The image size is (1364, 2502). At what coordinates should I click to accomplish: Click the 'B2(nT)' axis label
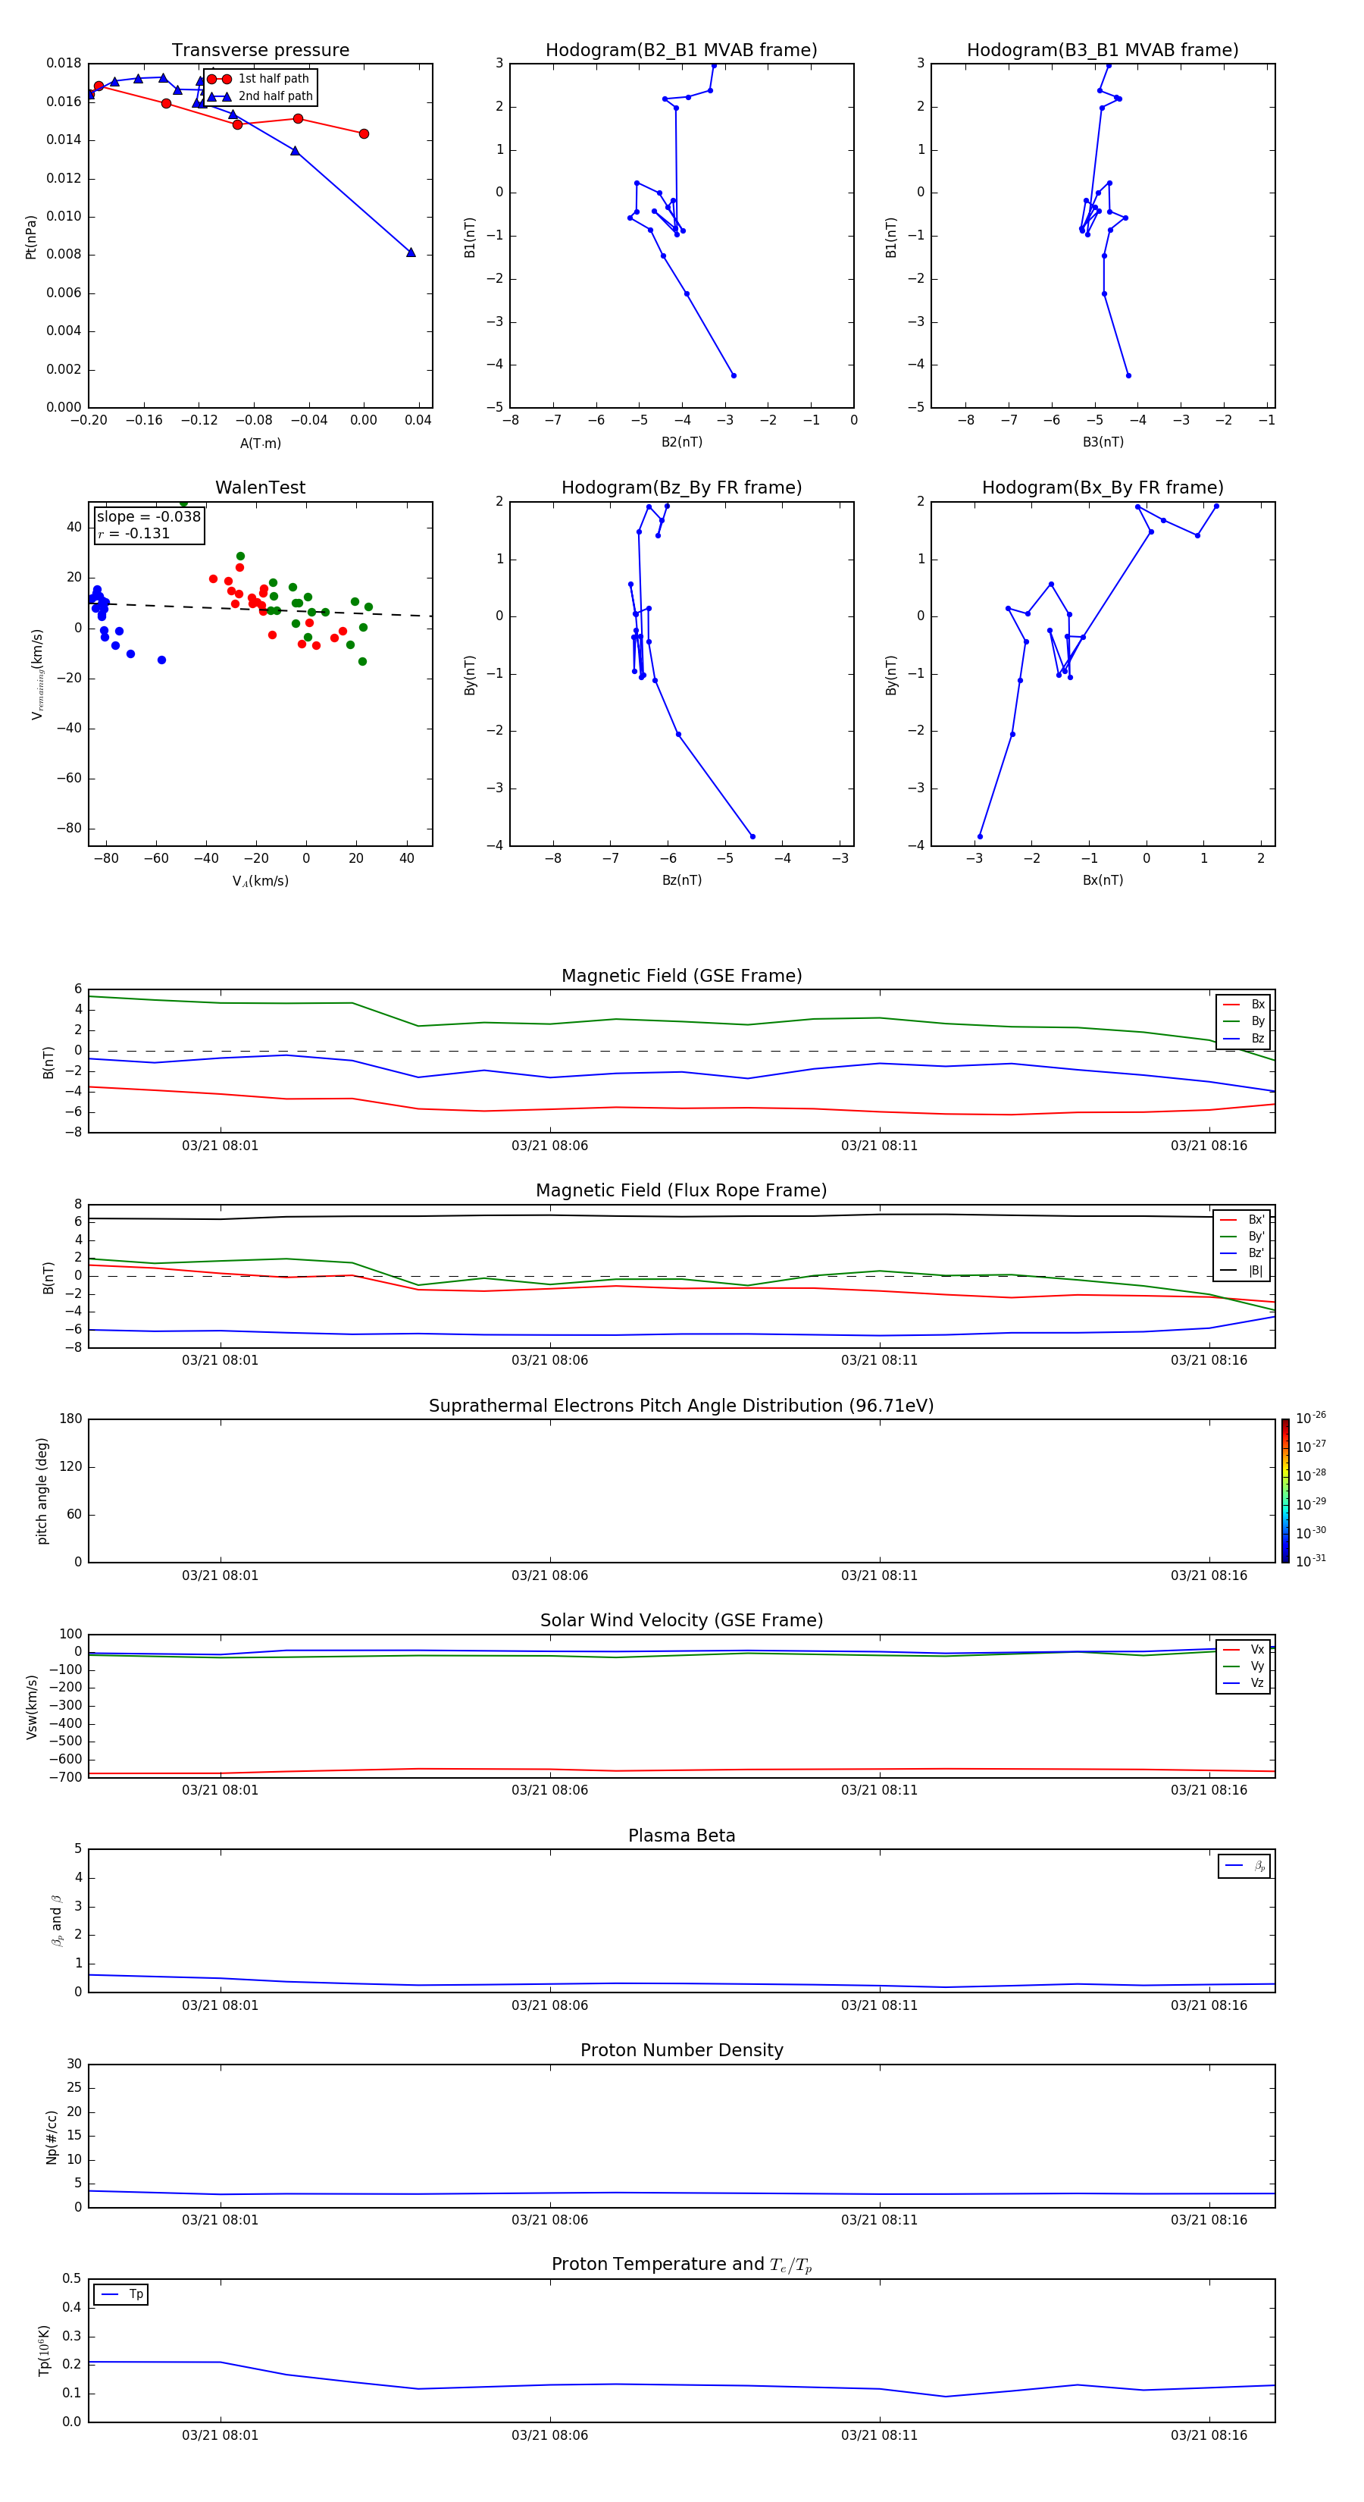click(x=681, y=442)
